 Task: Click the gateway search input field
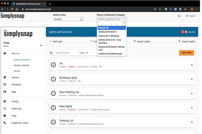[111, 23]
